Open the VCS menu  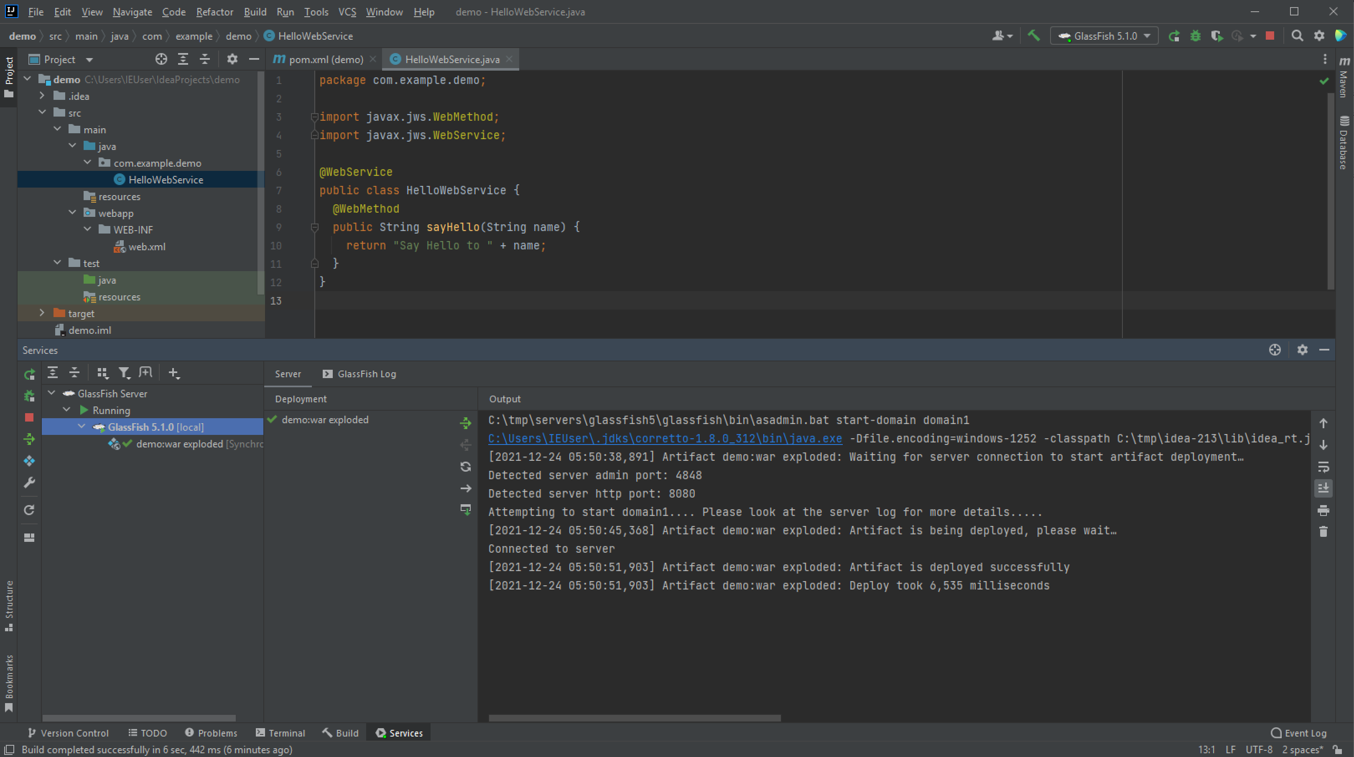[x=347, y=12]
